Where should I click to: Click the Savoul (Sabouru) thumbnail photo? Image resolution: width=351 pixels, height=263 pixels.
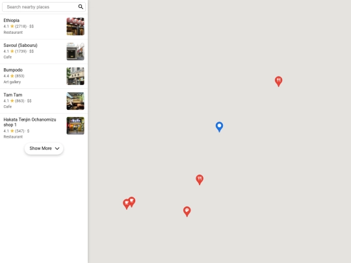point(75,51)
